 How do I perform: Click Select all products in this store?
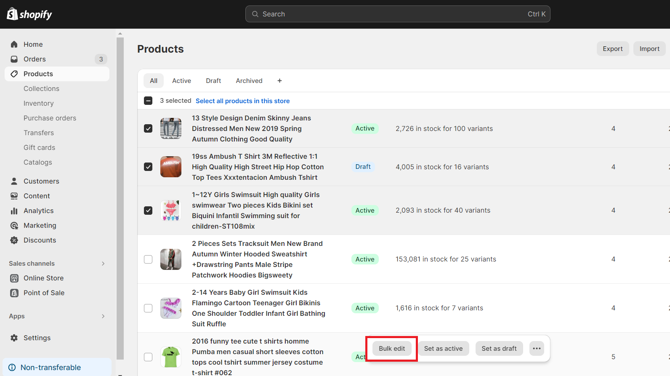click(242, 101)
